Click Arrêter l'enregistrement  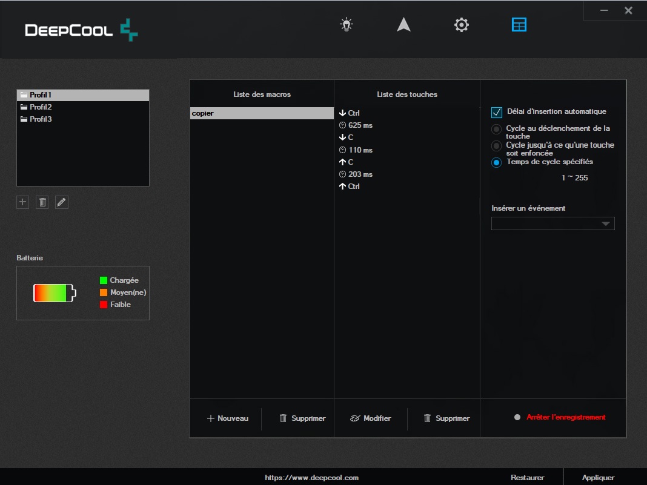(x=565, y=417)
